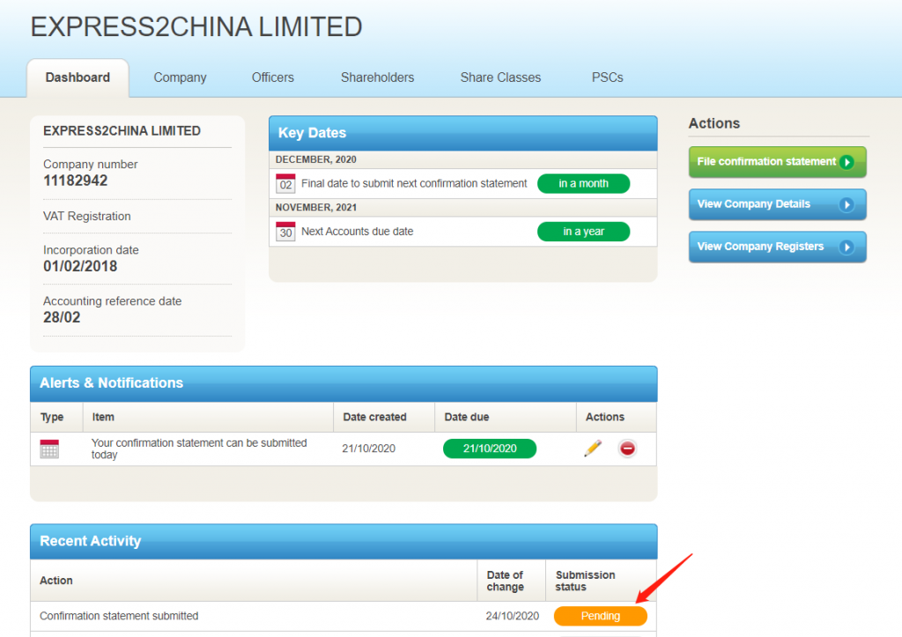The height and width of the screenshot is (637, 902).
Task: Click arrow icon on View Company Registers
Action: pyautogui.click(x=847, y=247)
